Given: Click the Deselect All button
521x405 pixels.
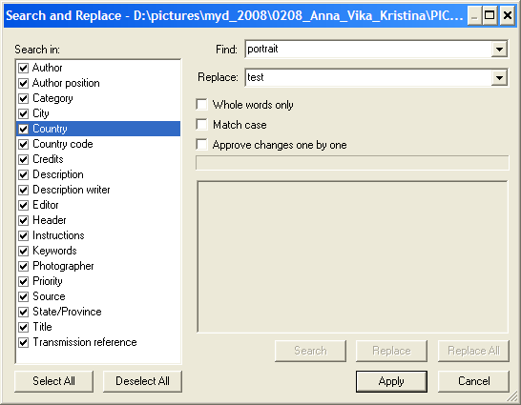Looking at the screenshot, I should tap(142, 381).
